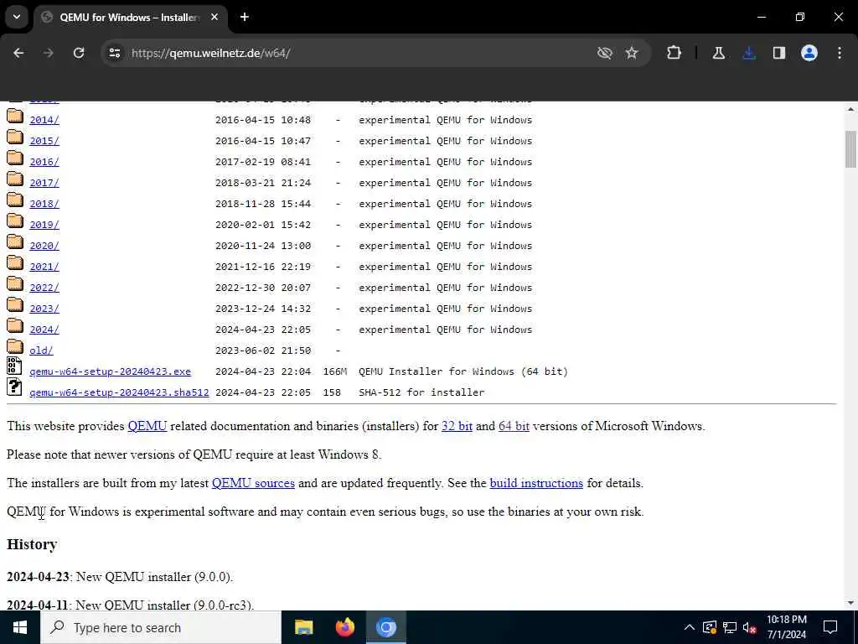This screenshot has width=858, height=644.
Task: Click the folder icon beside 2017/
Action: pyautogui.click(x=15, y=179)
